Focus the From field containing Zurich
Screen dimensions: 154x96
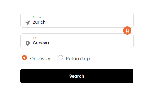(77, 20)
